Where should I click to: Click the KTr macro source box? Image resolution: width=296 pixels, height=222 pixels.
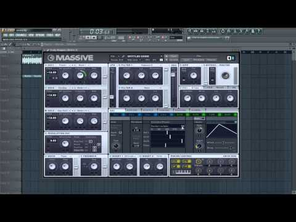(x=176, y=162)
